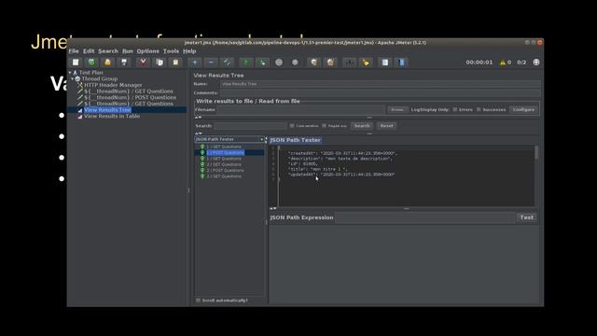Open the Search menu
Screen dimensions: 597x336
click(108, 51)
